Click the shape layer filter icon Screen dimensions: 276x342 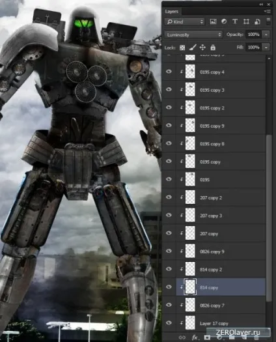(x=246, y=21)
